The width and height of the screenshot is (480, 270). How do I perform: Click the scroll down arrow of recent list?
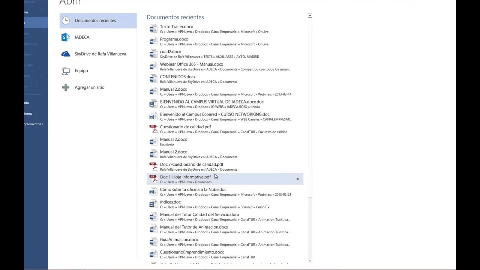pos(310,261)
